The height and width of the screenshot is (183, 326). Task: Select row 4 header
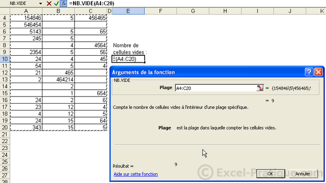point(5,18)
